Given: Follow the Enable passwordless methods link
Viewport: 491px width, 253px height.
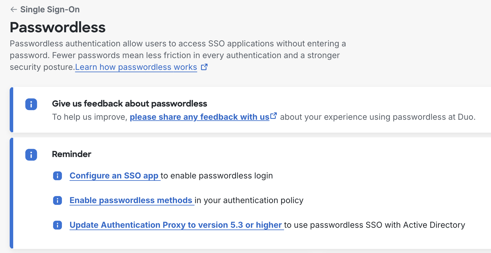Looking at the screenshot, I should (131, 200).
